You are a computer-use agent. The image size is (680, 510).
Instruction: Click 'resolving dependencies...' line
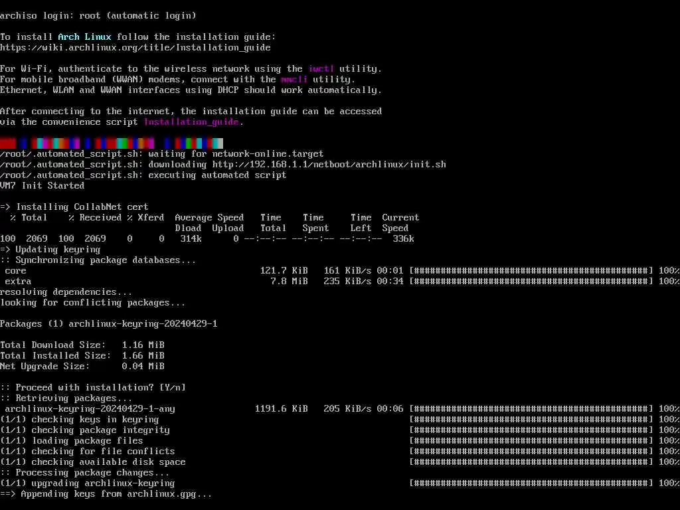tap(66, 292)
